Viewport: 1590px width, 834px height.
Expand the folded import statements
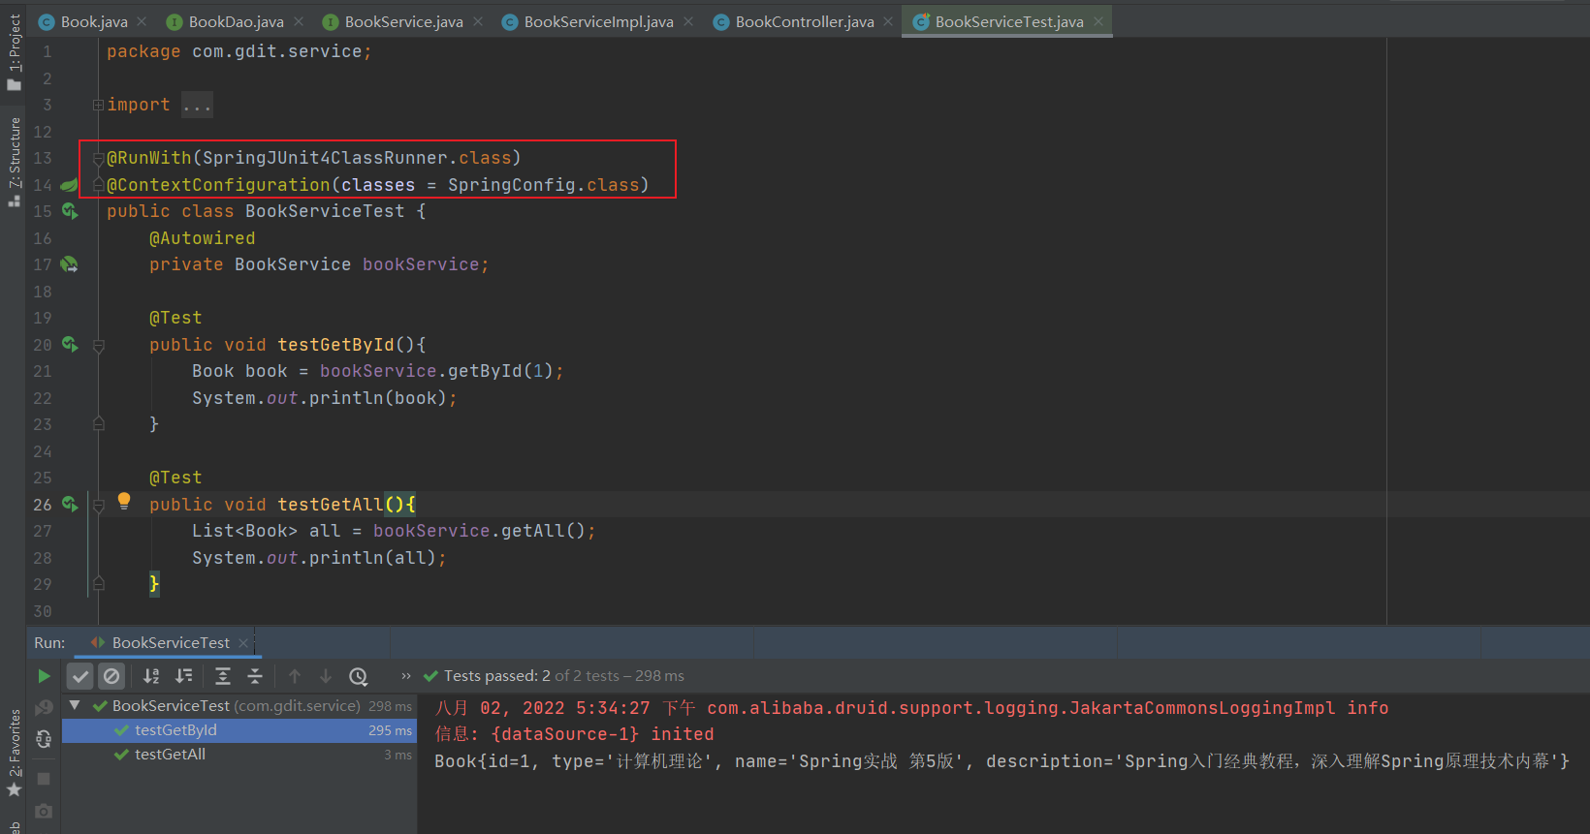[98, 105]
